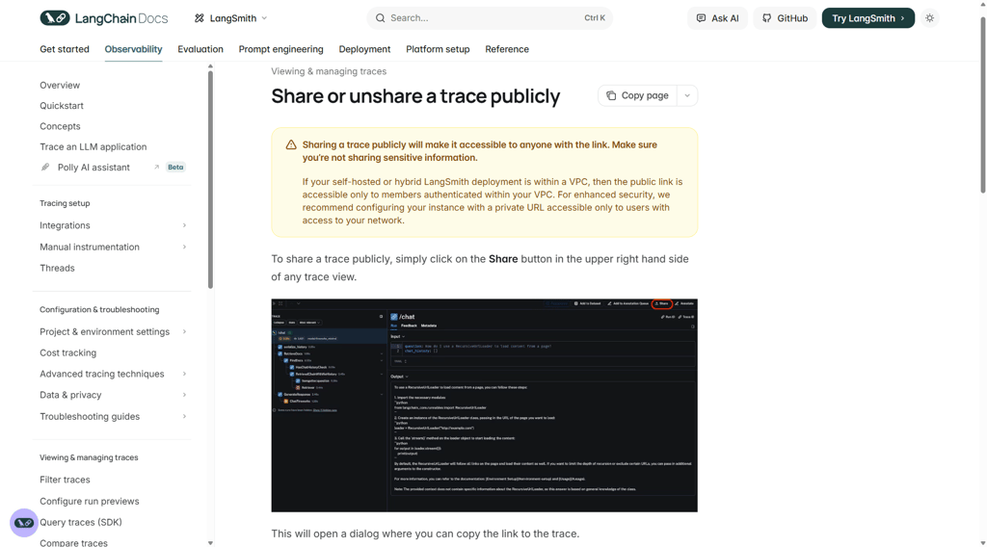Open Quickstart in sidebar
The height and width of the screenshot is (547, 987).
point(62,106)
